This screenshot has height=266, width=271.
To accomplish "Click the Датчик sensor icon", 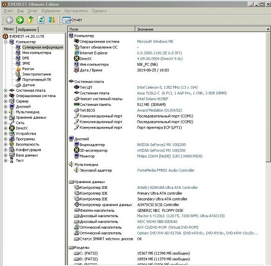I will point(18,85).
